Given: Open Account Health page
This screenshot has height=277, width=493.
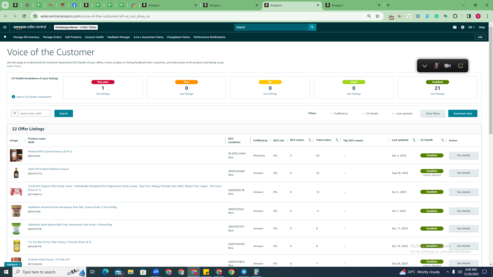Looking at the screenshot, I should point(94,37).
